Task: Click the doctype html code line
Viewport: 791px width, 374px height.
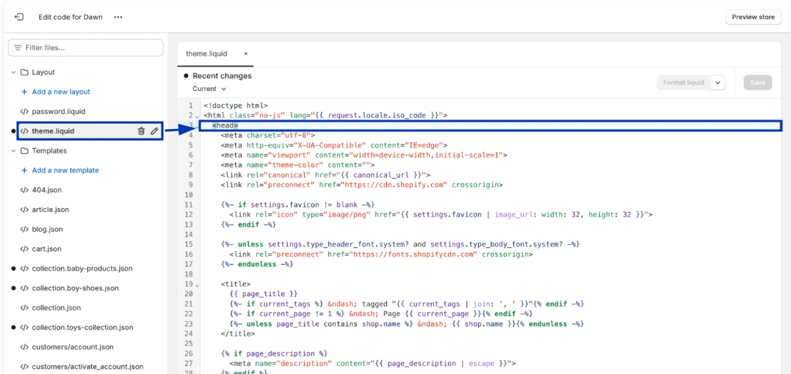Action: point(236,106)
